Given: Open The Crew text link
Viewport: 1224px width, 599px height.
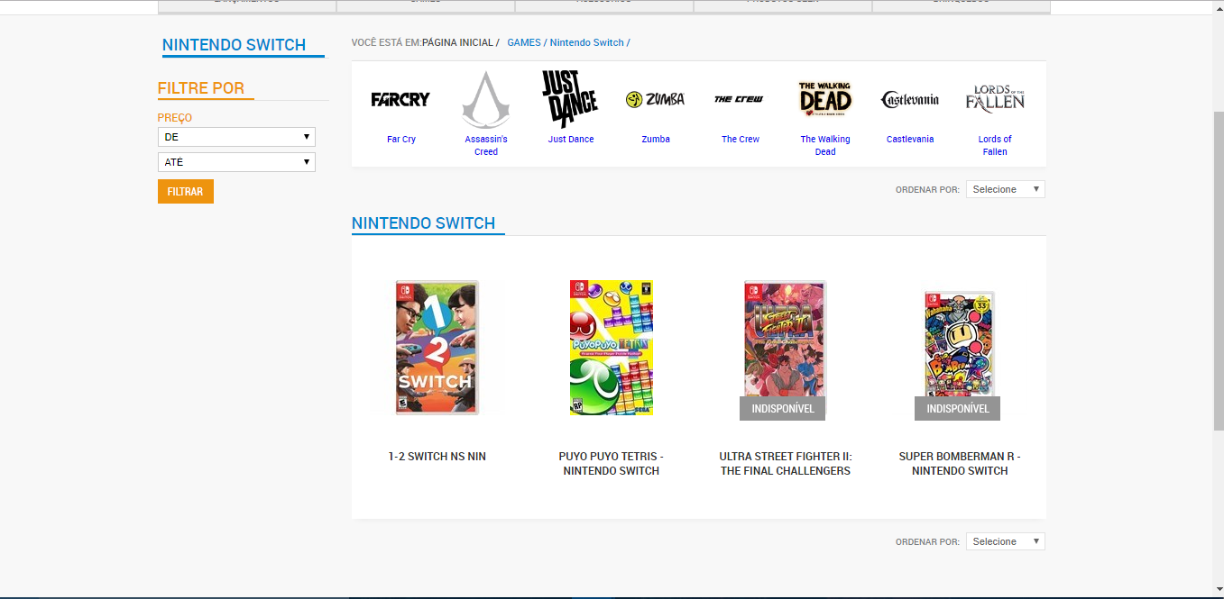Looking at the screenshot, I should pyautogui.click(x=741, y=139).
